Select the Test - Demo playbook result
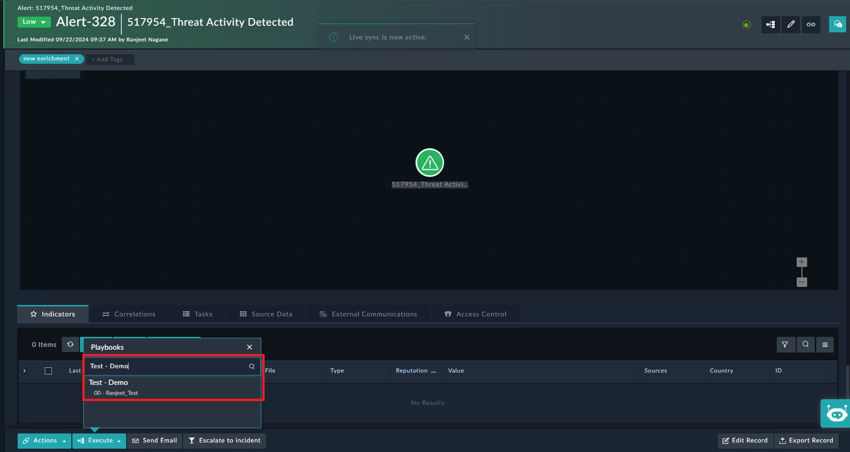The height and width of the screenshot is (452, 850). 172,387
